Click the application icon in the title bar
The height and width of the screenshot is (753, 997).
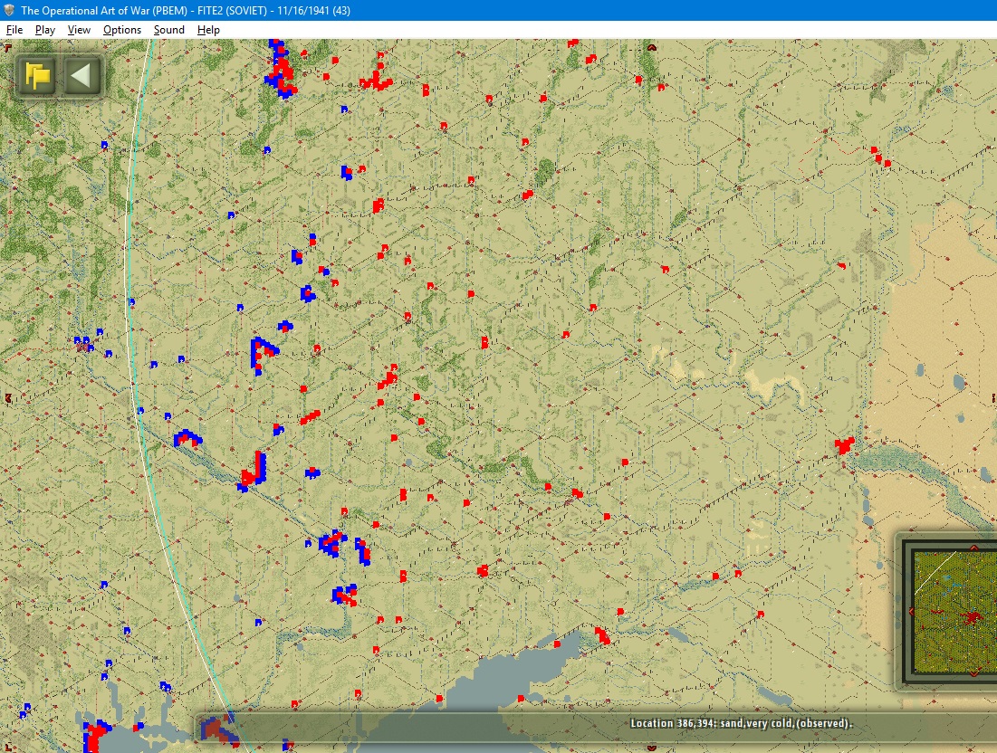click(9, 10)
